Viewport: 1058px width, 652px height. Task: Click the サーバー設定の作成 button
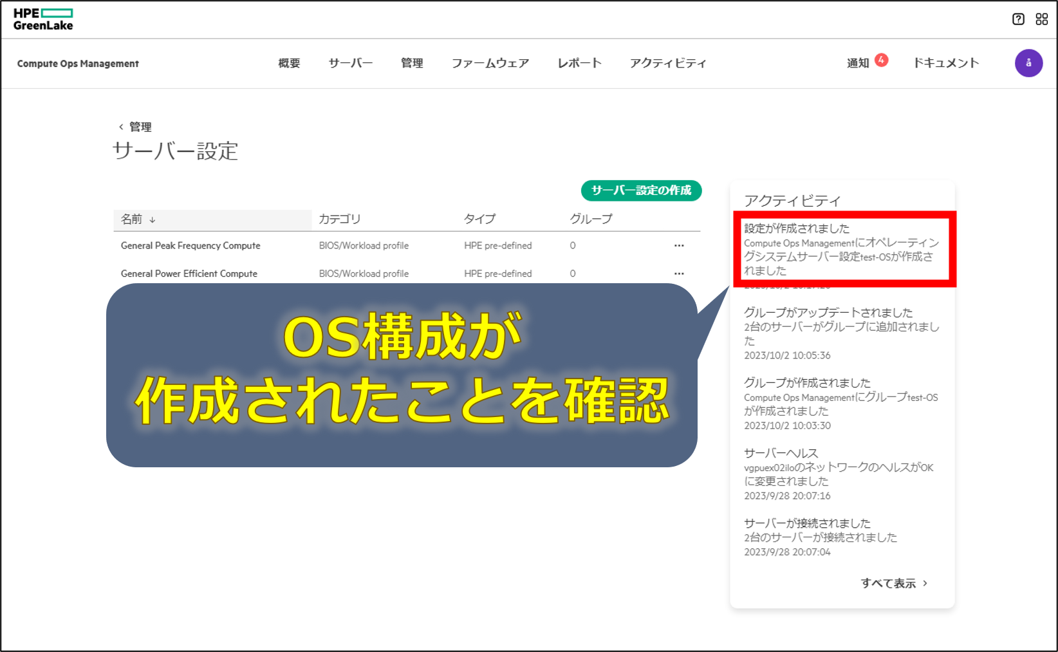641,191
